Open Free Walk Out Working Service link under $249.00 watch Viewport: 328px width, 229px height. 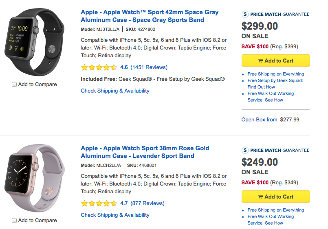[x=271, y=220]
